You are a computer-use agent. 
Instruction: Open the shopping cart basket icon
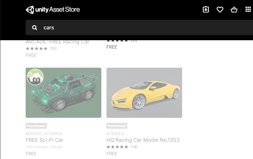tap(234, 10)
